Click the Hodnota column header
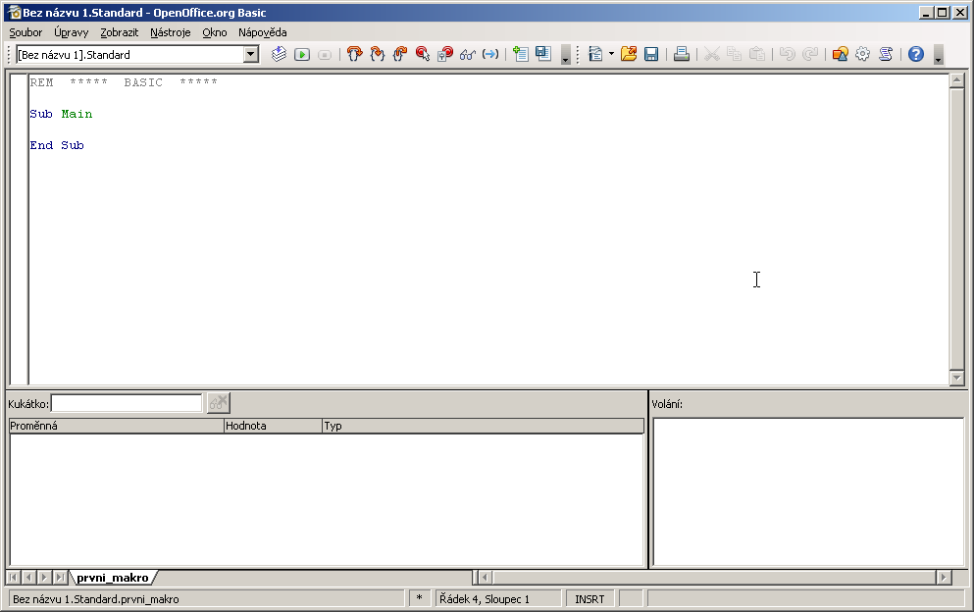This screenshot has width=974, height=612. (273, 426)
